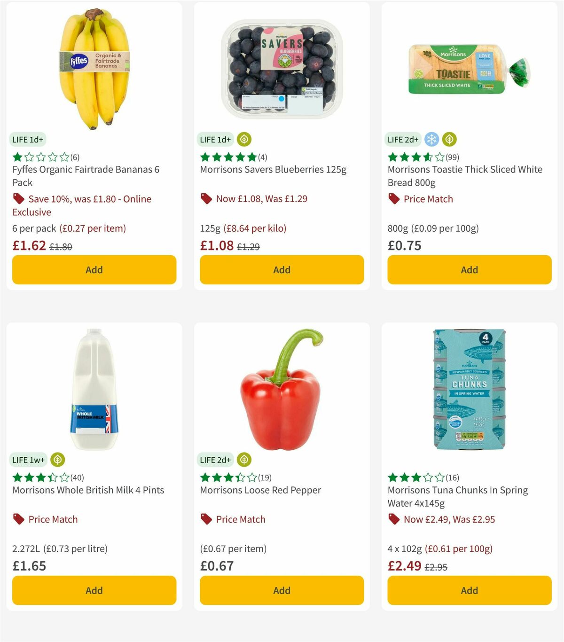Image resolution: width=564 pixels, height=642 pixels.
Task: Click the Price Match tag icon on milk
Action: 18,519
